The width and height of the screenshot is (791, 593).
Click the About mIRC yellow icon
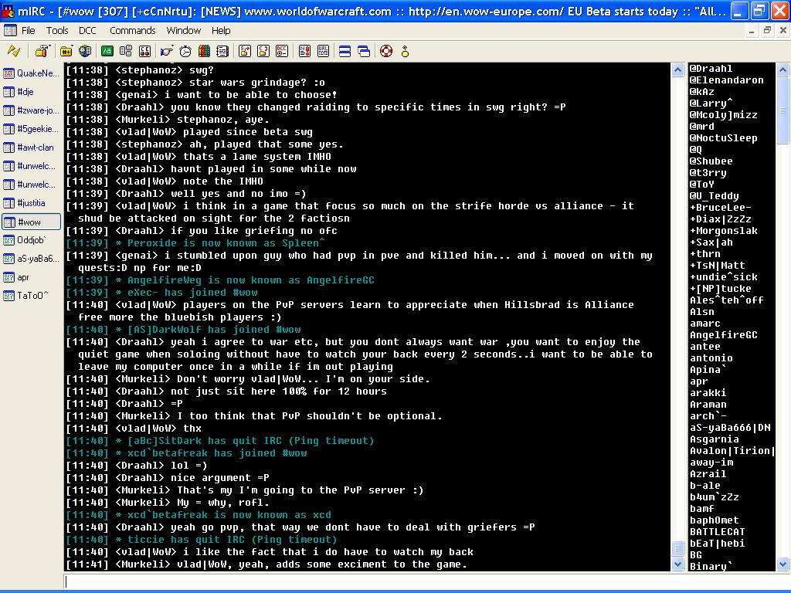click(x=405, y=51)
